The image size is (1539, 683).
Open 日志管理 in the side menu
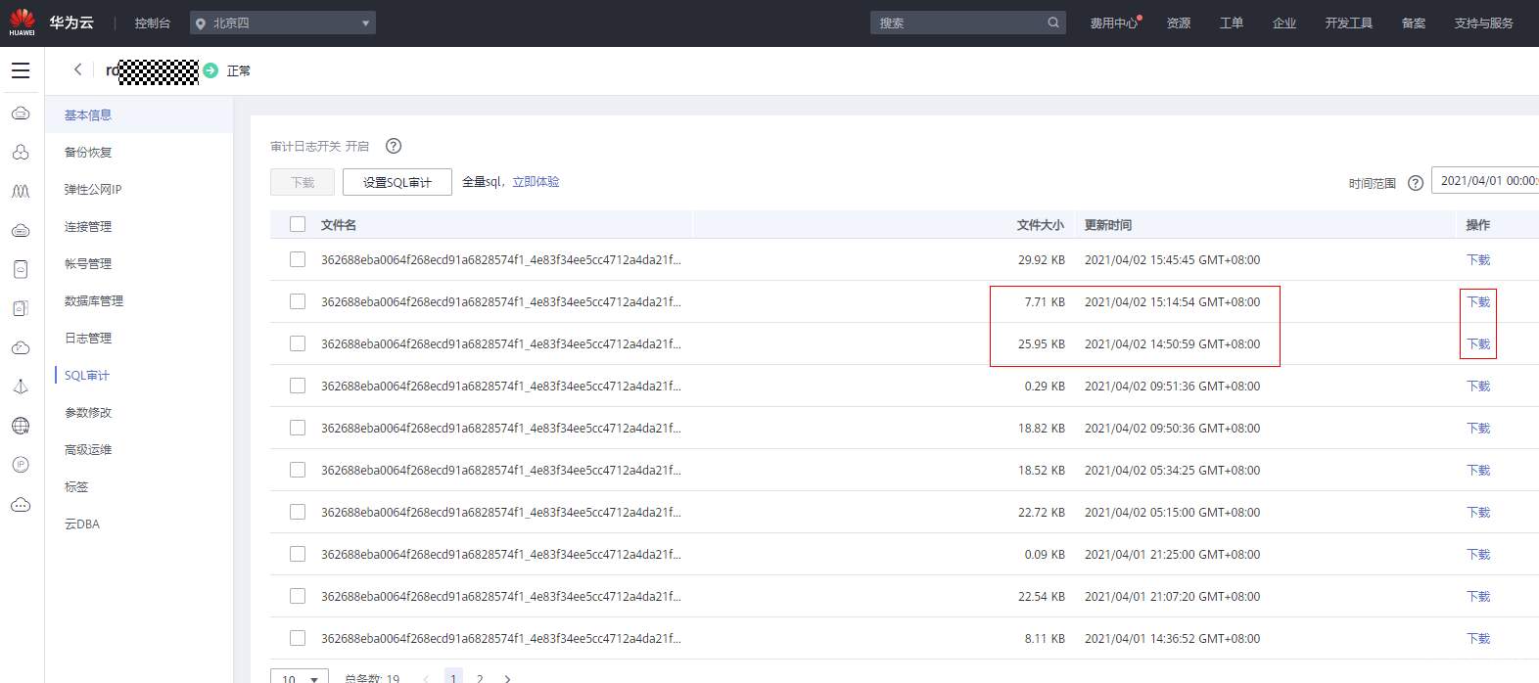88,339
